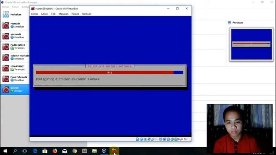
Task: Click the Pratinjau panel monitor icon
Action: pos(229,22)
